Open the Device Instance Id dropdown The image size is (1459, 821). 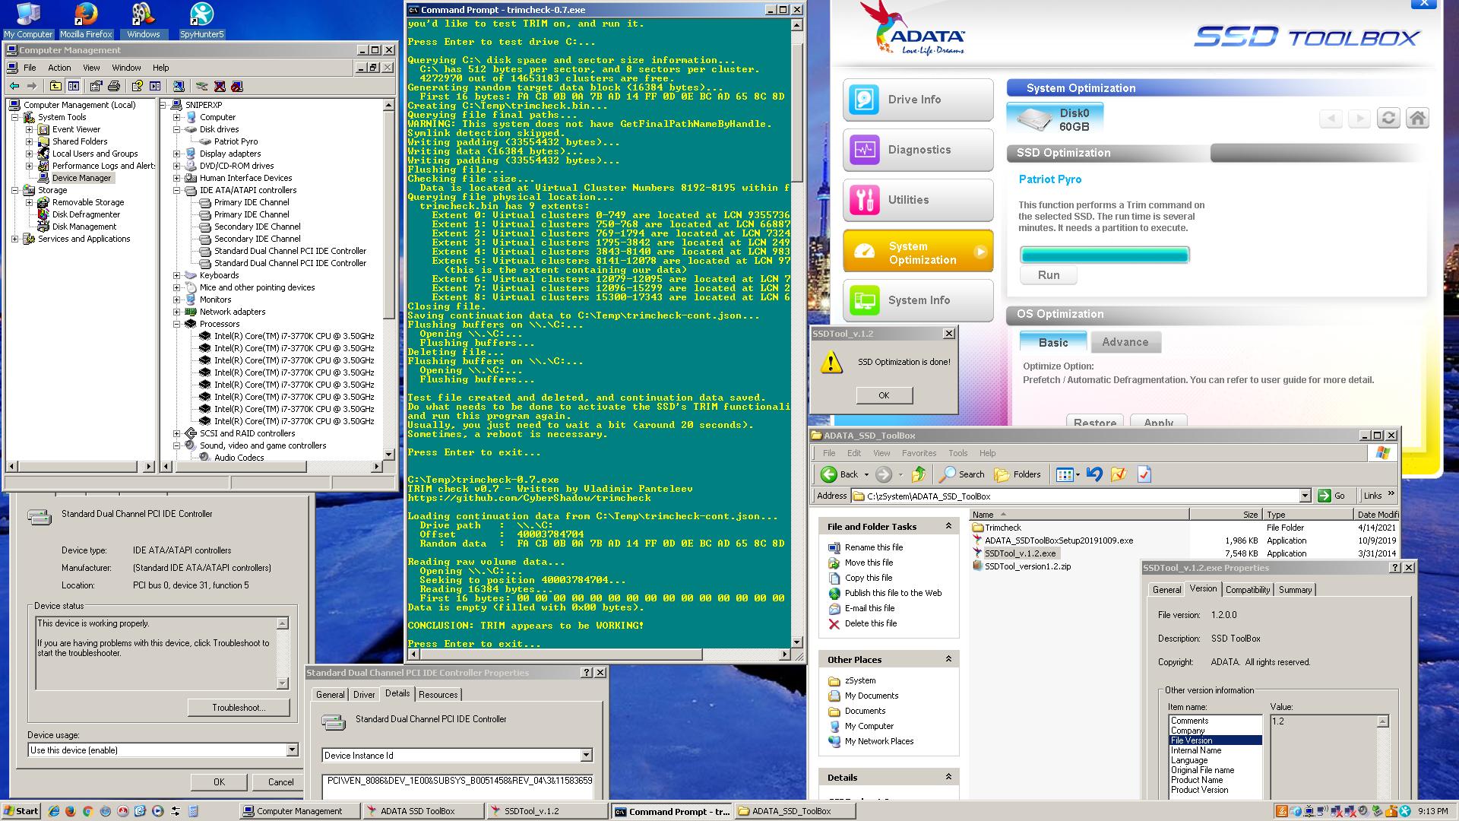coord(586,756)
